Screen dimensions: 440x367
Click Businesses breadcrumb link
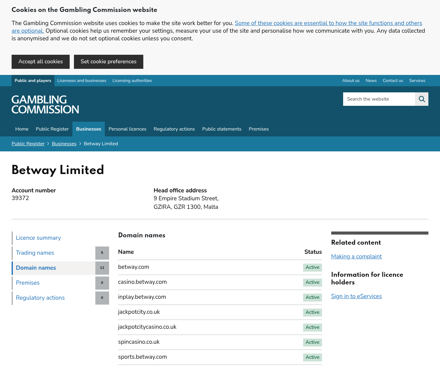[x=64, y=144]
